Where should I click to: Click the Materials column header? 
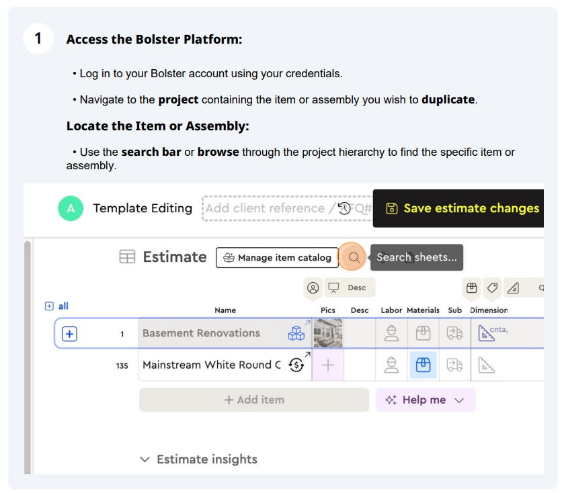423,310
